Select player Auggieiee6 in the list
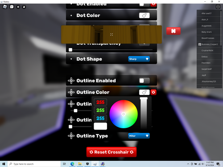 209,26
